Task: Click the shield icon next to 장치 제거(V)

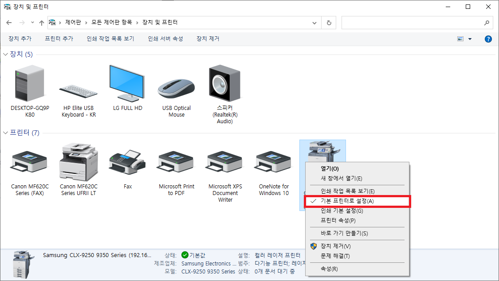Action: pyautogui.click(x=314, y=246)
